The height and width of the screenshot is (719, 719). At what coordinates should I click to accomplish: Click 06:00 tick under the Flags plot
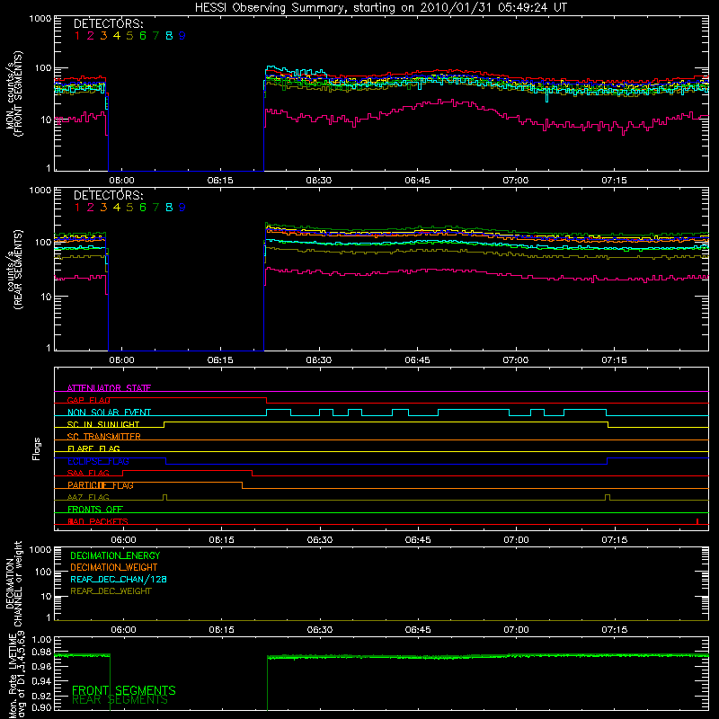pos(123,540)
